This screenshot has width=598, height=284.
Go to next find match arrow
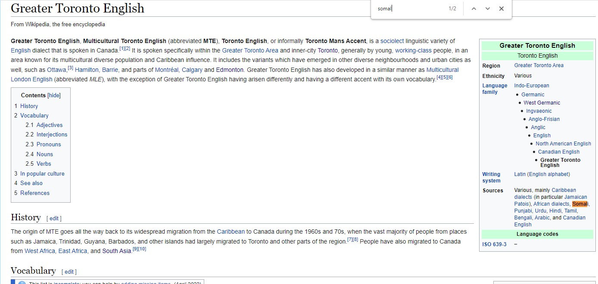[488, 9]
